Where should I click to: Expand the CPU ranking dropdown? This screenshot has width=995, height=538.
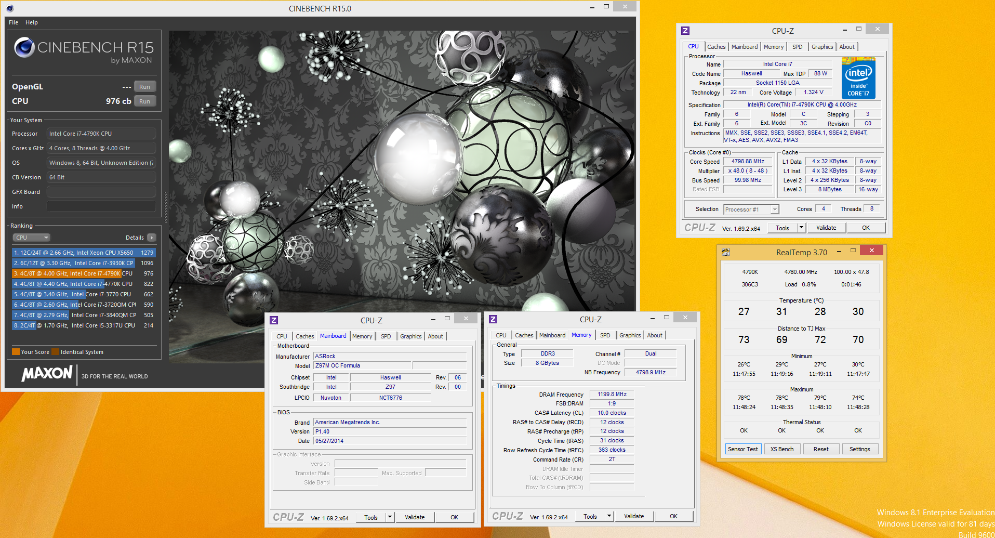[31, 238]
